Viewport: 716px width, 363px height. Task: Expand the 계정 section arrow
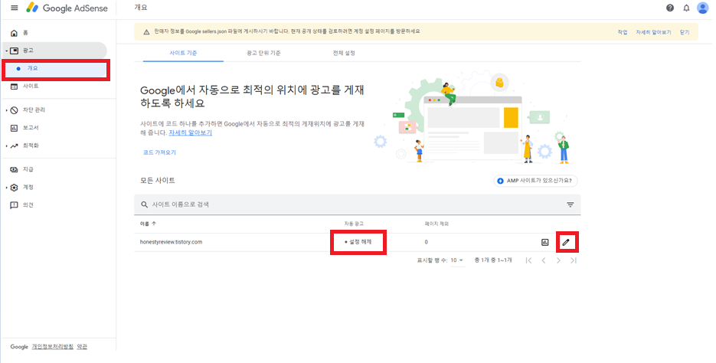pos(6,188)
